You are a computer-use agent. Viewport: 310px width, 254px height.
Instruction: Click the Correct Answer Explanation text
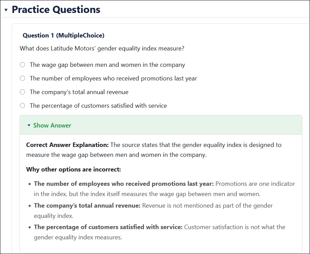click(x=154, y=150)
